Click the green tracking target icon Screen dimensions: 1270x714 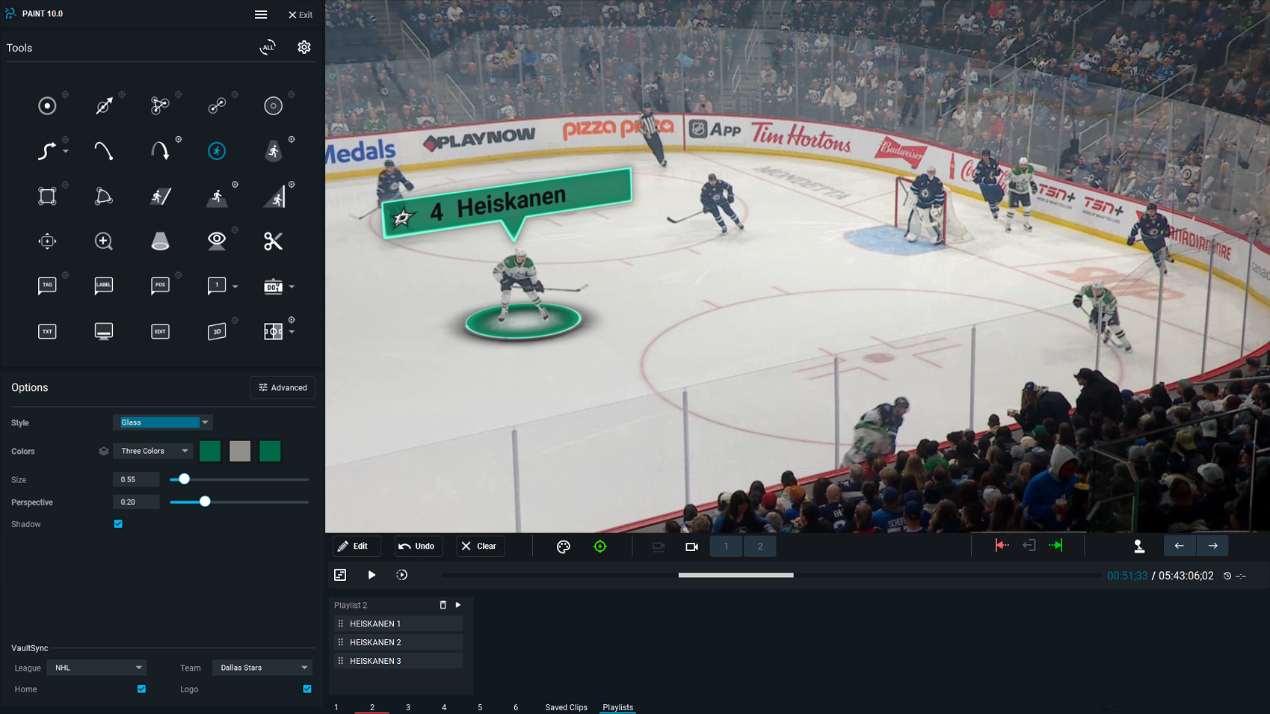coord(599,547)
